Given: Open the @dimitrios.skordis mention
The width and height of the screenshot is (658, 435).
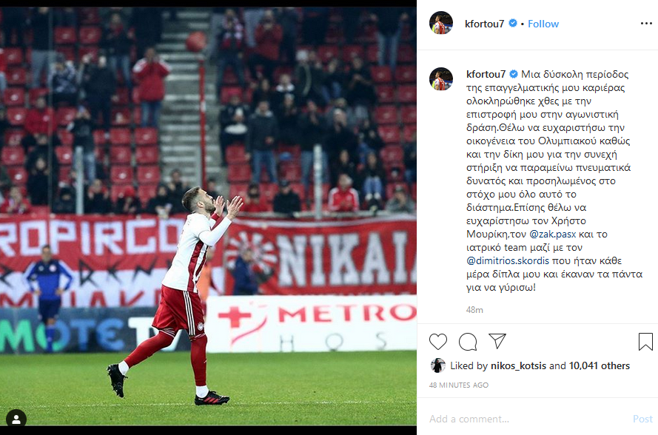Looking at the screenshot, I should pyautogui.click(x=507, y=260).
